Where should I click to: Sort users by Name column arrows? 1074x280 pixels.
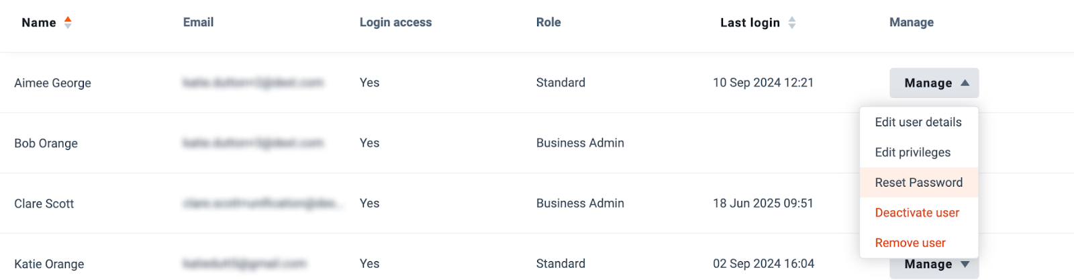[x=68, y=23]
